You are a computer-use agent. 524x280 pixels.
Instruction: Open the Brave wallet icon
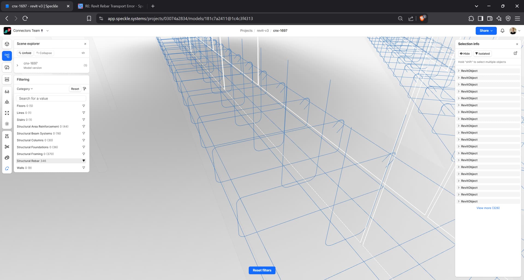[490, 18]
